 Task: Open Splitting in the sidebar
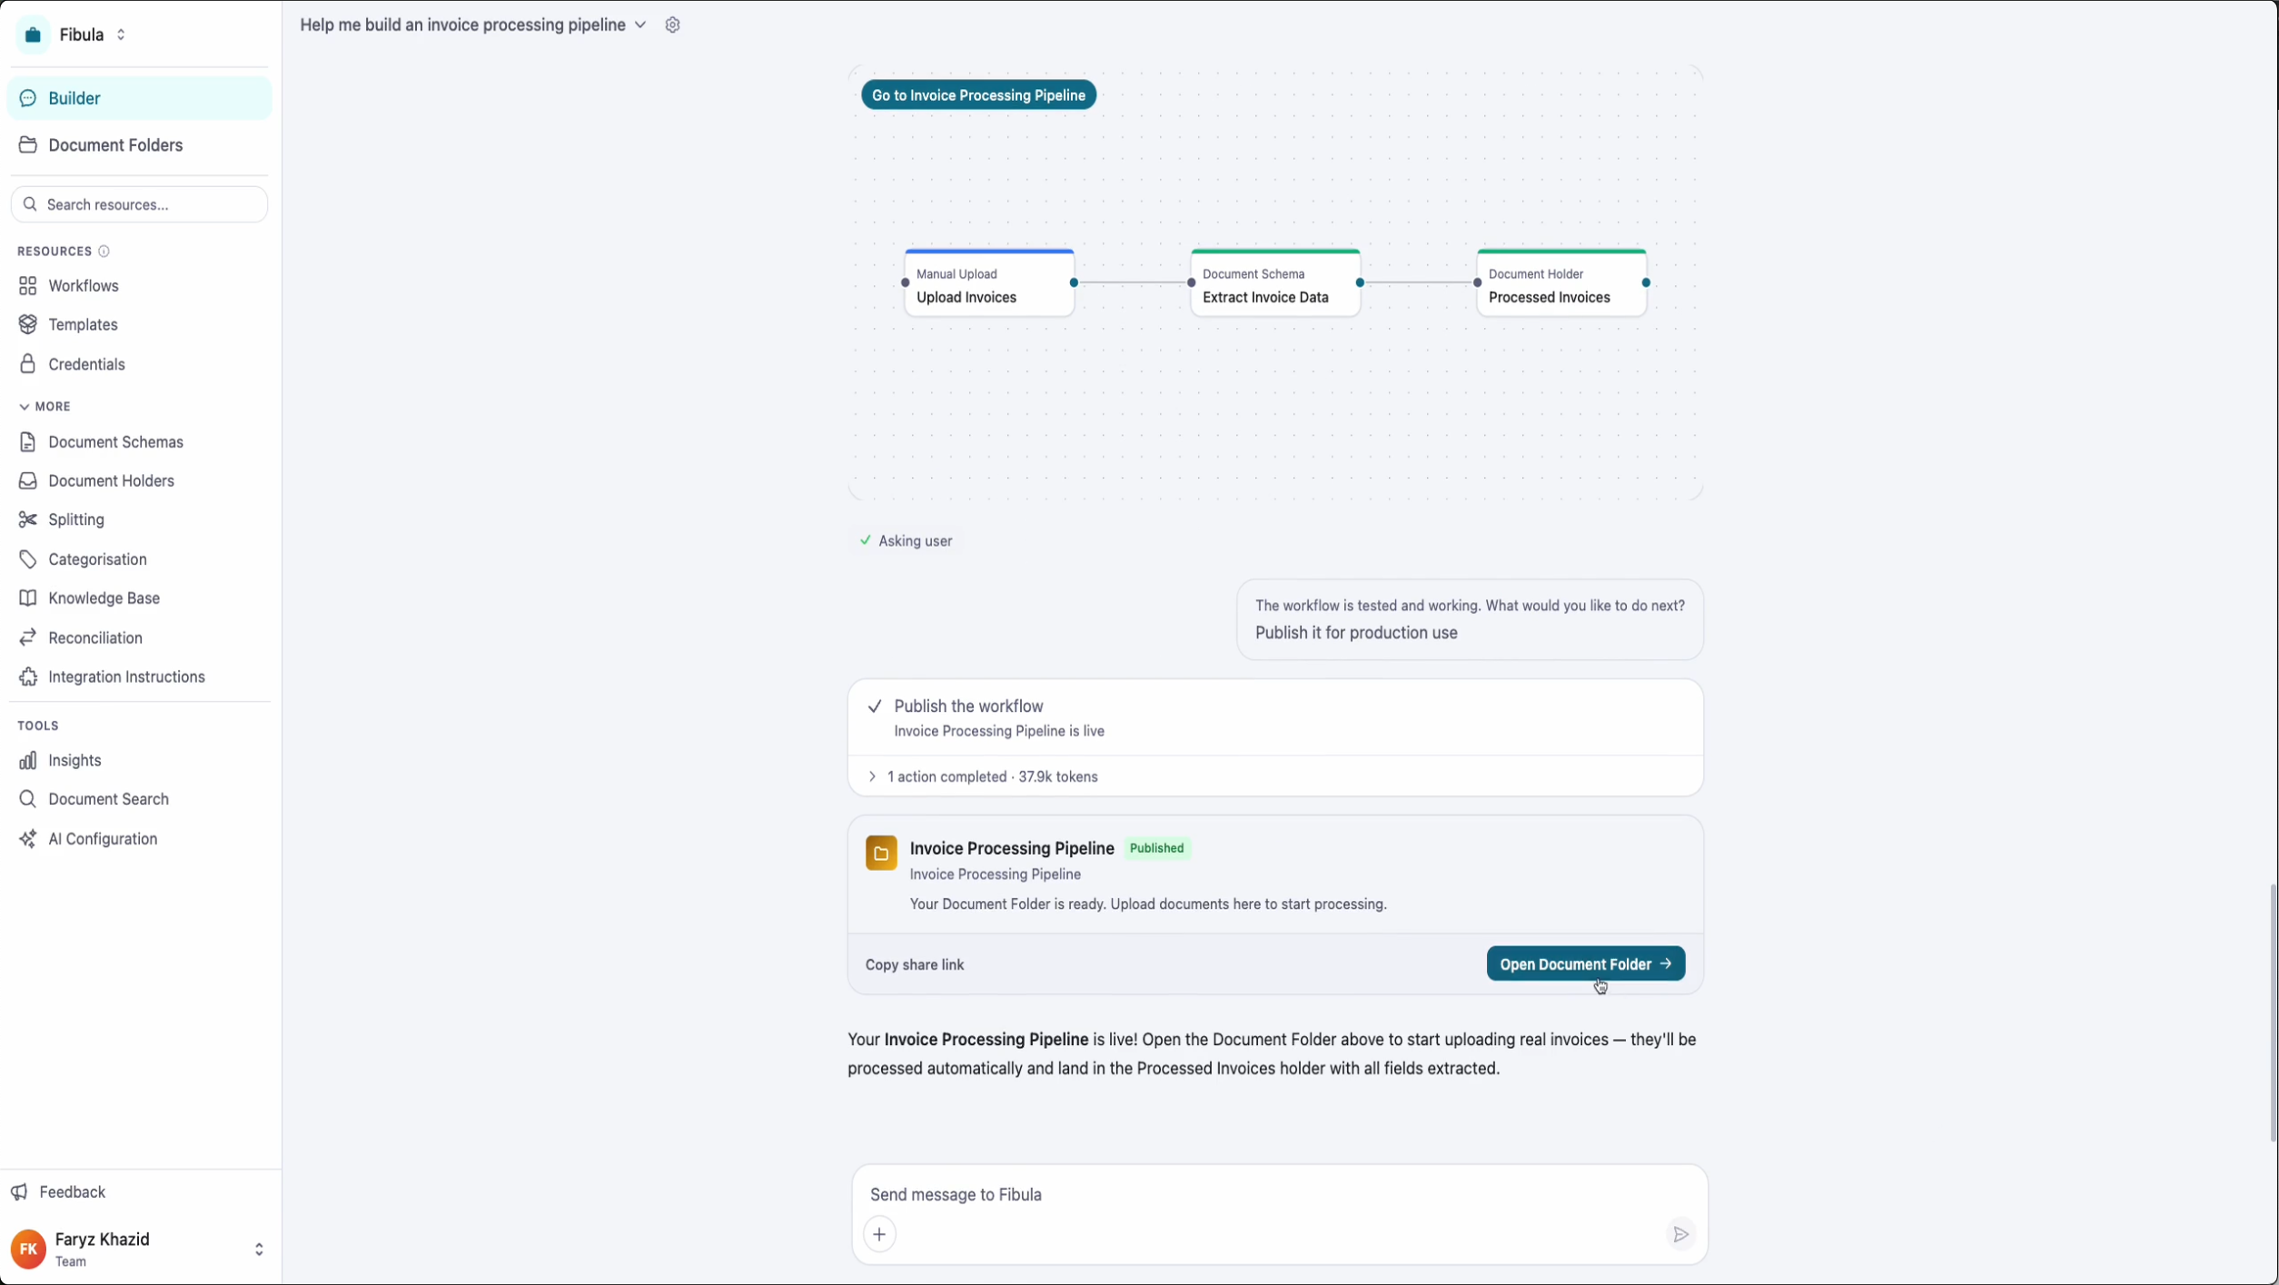coord(139,519)
